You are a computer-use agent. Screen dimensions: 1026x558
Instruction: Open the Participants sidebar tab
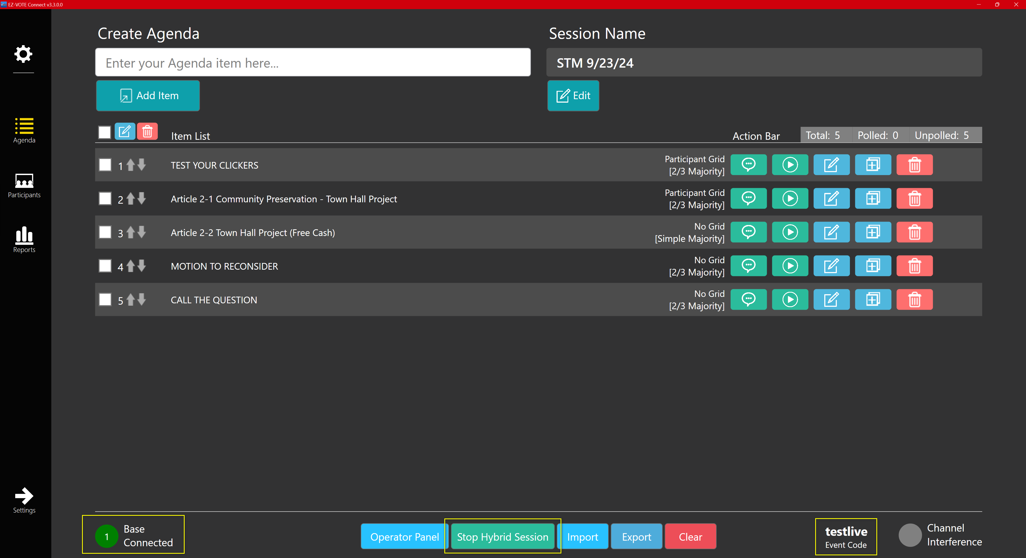pyautogui.click(x=24, y=185)
